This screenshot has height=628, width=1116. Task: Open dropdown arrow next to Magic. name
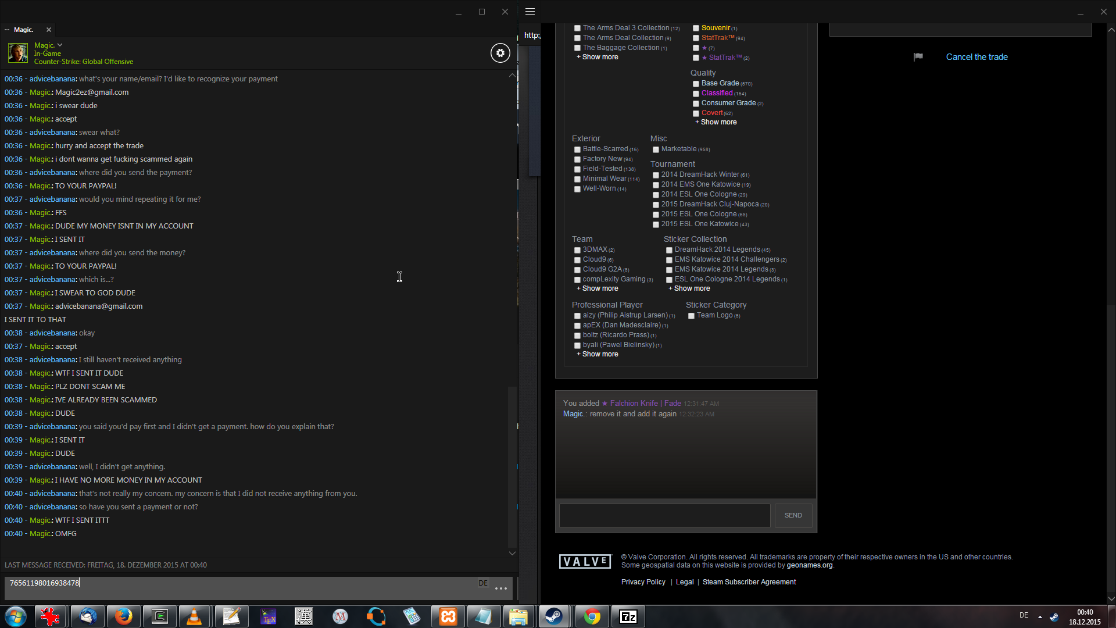click(x=60, y=45)
